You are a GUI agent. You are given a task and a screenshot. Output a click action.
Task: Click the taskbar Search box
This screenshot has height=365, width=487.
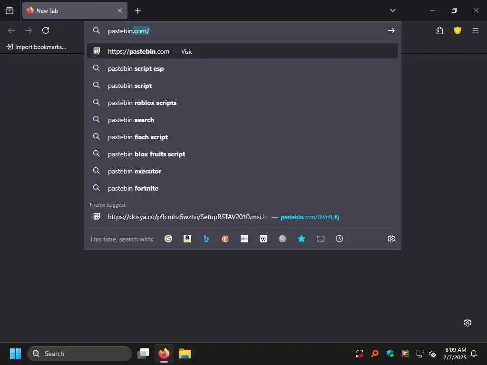click(x=79, y=354)
